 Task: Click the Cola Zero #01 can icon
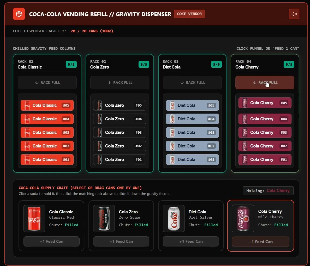click(x=100, y=159)
